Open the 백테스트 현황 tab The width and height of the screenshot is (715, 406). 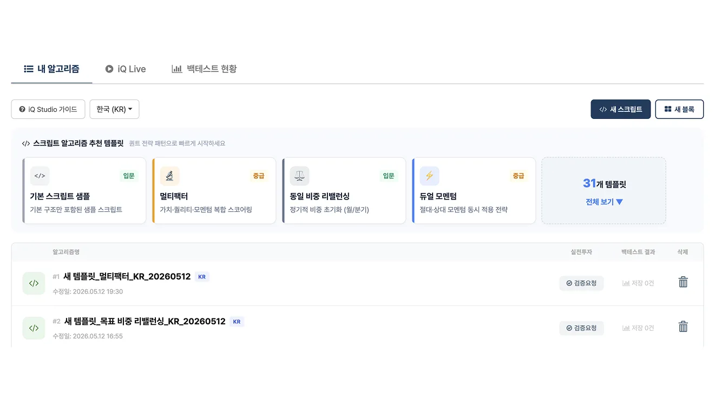[204, 69]
